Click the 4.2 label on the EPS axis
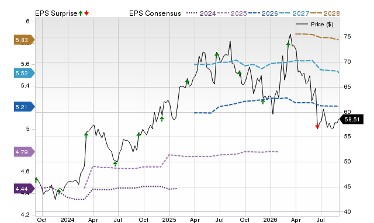 25,215
